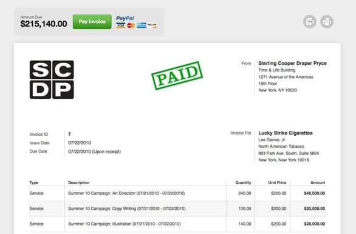Click the Unit Price column header
The image size is (356, 234).
277,182
